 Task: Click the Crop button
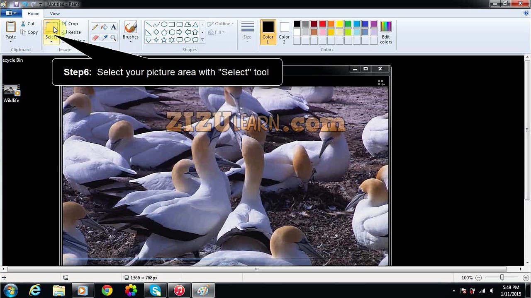(70, 24)
